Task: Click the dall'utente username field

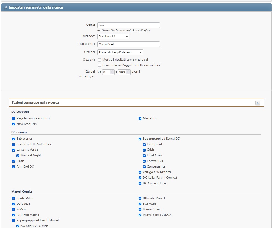Action: 129,44
